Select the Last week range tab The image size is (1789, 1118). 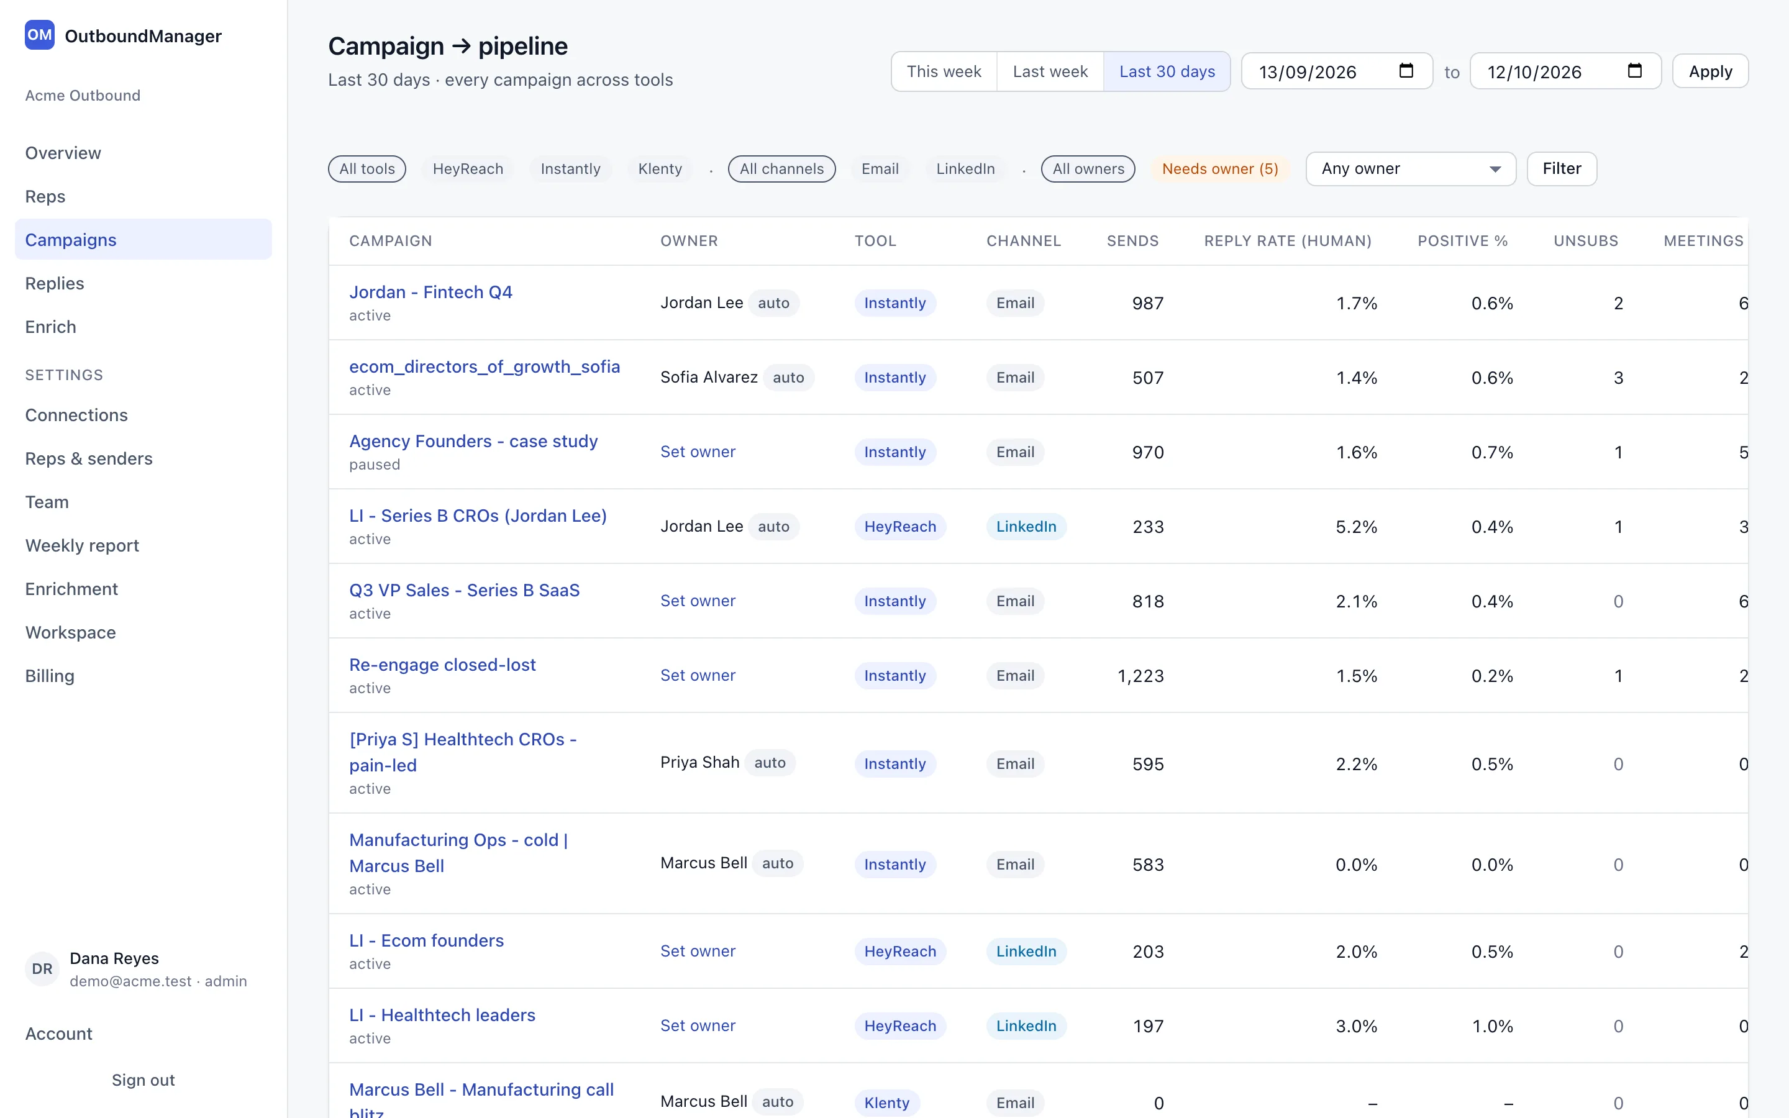click(1050, 71)
